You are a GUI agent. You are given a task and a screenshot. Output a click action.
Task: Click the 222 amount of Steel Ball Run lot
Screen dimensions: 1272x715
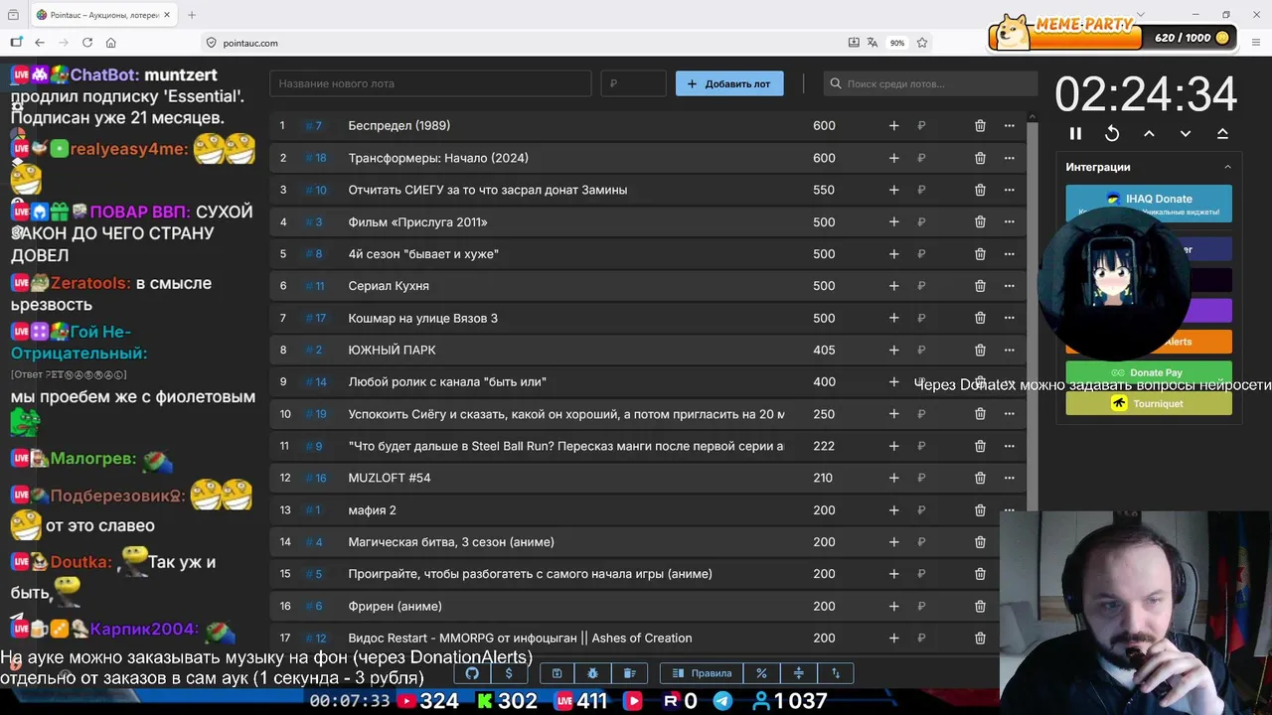(824, 446)
